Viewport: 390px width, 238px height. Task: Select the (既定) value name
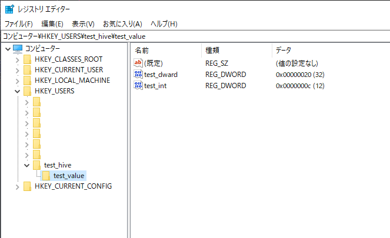(154, 63)
